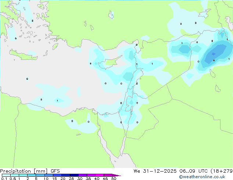Click the "31-12-2025" date text
This screenshot has height=180, width=233.
tap(160, 171)
